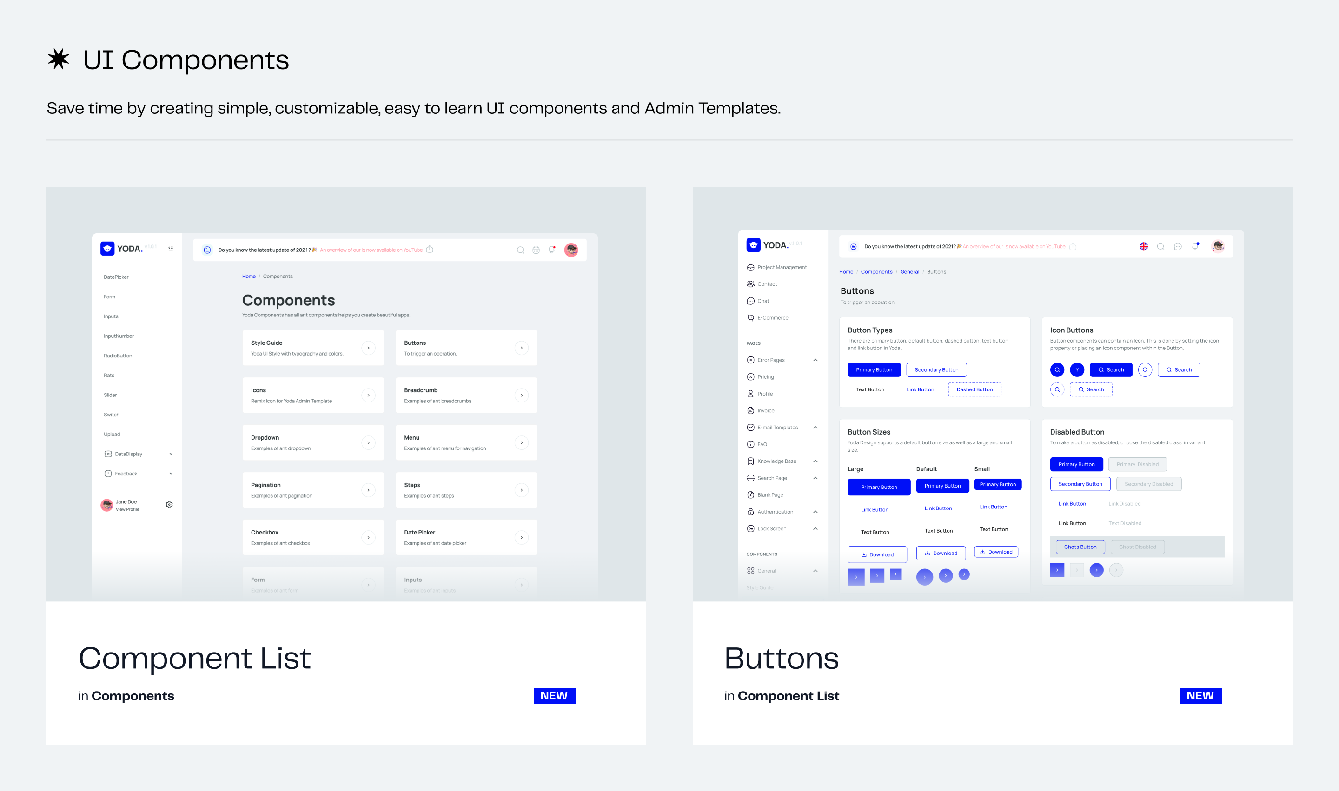This screenshot has width=1339, height=791.
Task: Click Secondary Button under Disabled Button
Action: [1080, 484]
